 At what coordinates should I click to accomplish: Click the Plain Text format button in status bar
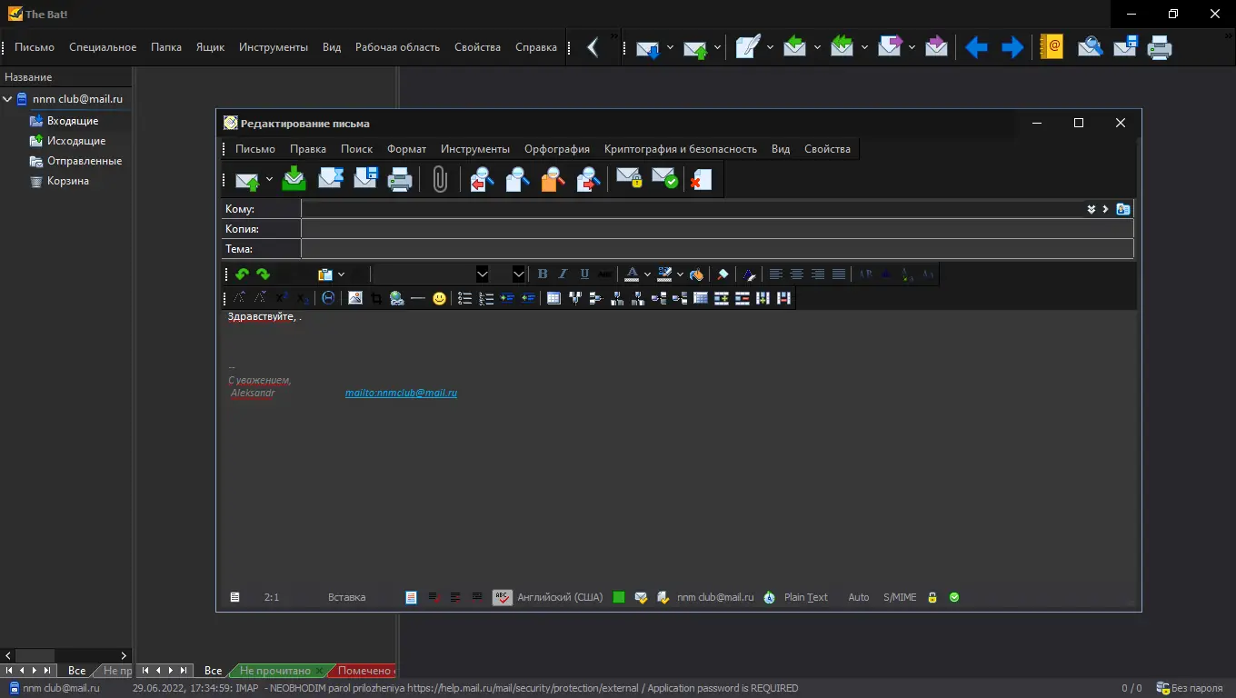806,597
